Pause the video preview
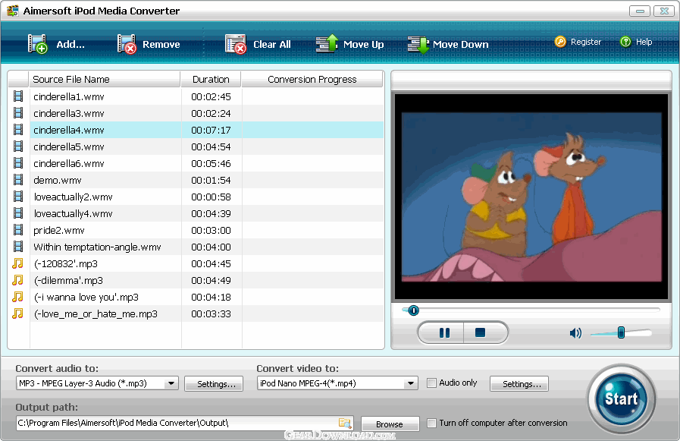Screen dimensions: 680x441 pos(444,333)
